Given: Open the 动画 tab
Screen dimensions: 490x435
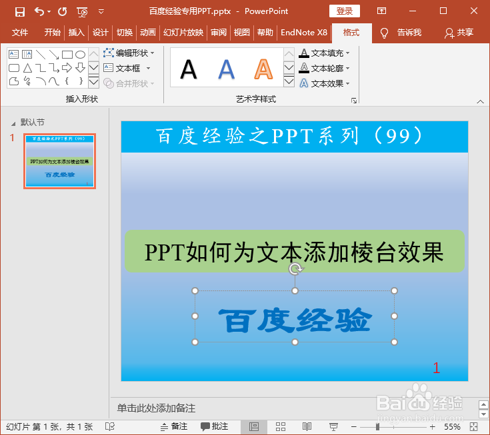Looking at the screenshot, I should click(148, 33).
